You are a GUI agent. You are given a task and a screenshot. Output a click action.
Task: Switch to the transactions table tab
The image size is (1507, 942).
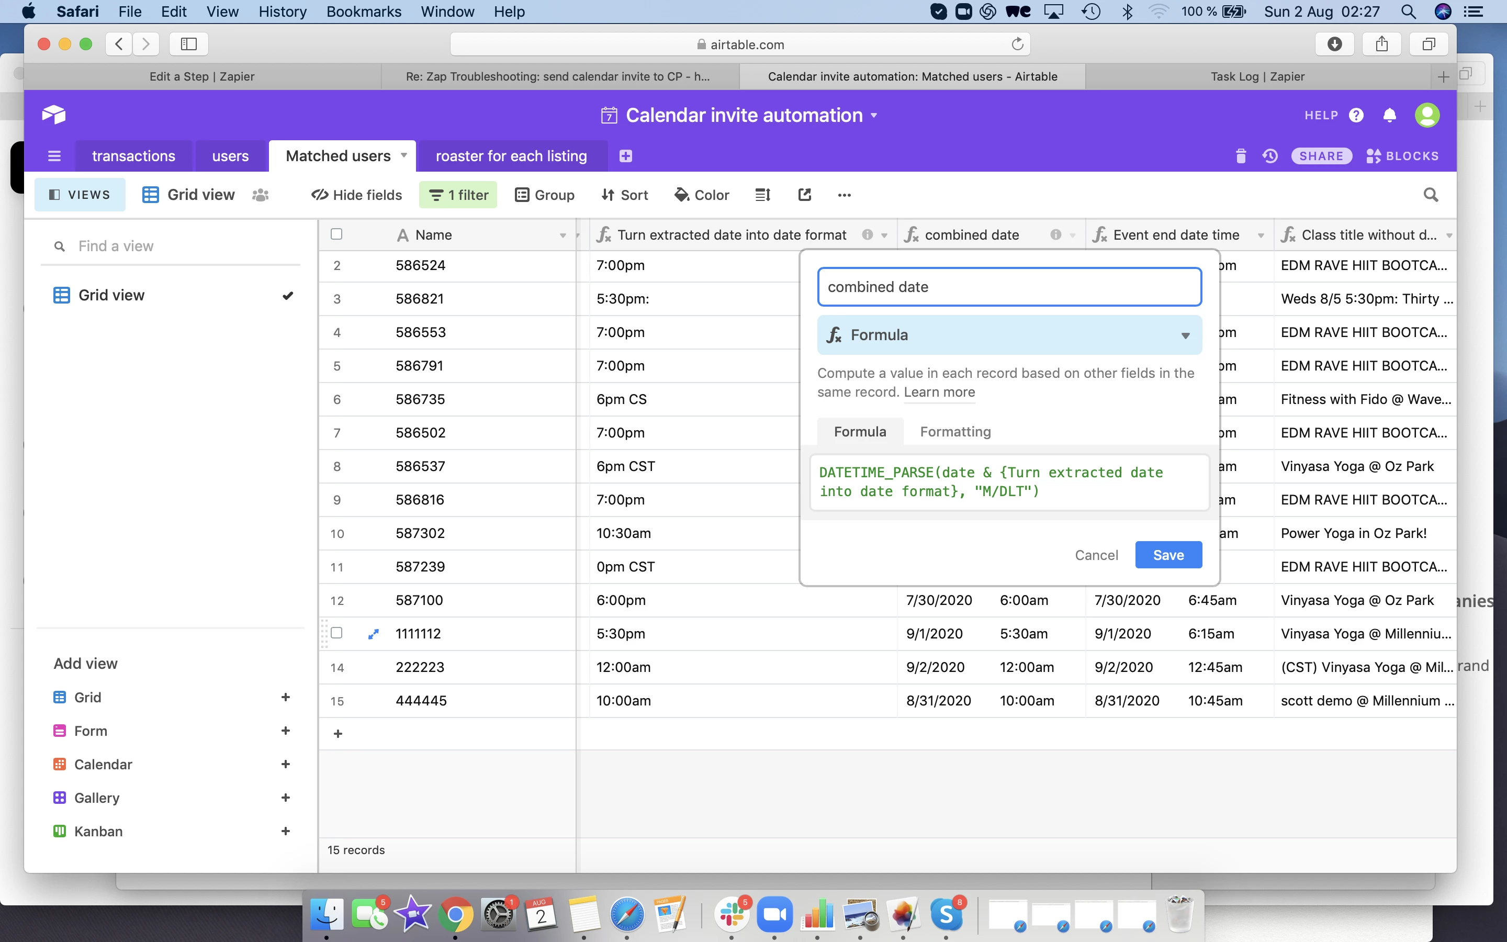click(x=133, y=156)
